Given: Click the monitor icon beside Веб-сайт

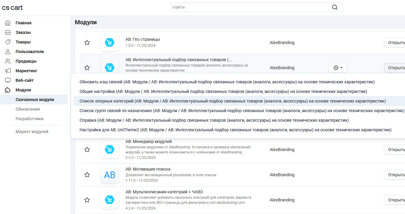Looking at the screenshot, I should (x=8, y=80).
